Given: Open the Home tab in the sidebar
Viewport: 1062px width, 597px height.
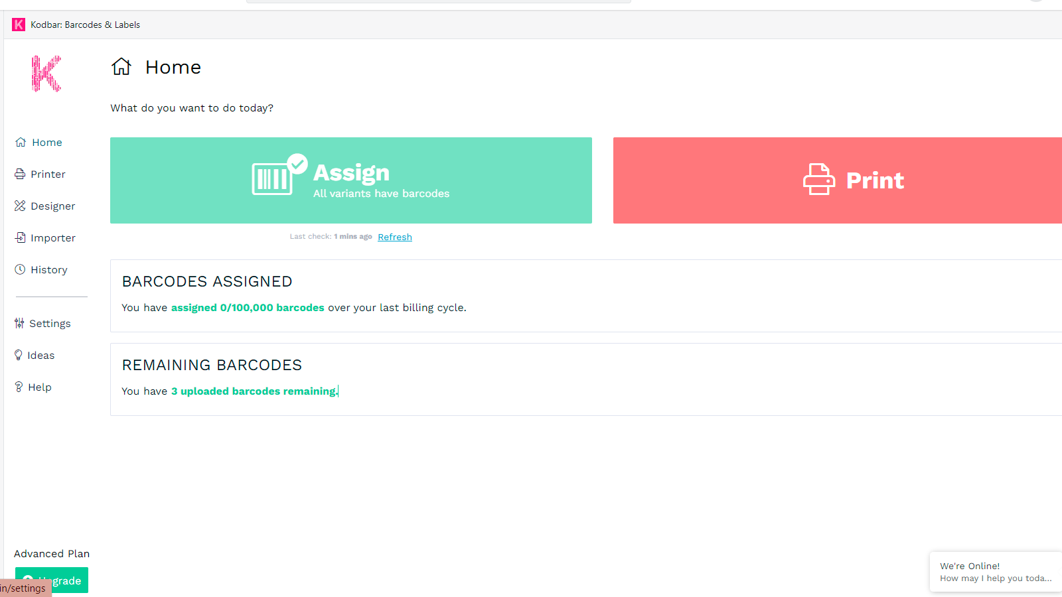Looking at the screenshot, I should point(46,142).
